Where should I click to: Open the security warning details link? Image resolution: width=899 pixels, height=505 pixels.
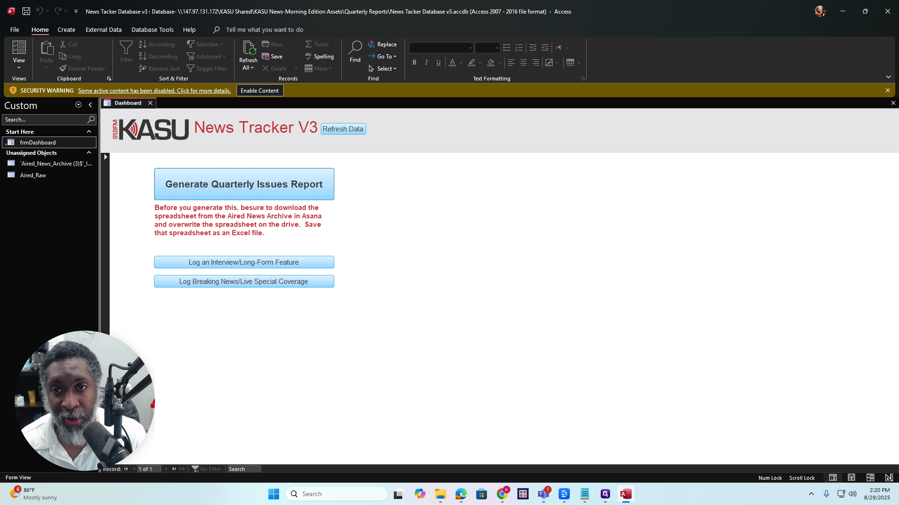click(154, 90)
